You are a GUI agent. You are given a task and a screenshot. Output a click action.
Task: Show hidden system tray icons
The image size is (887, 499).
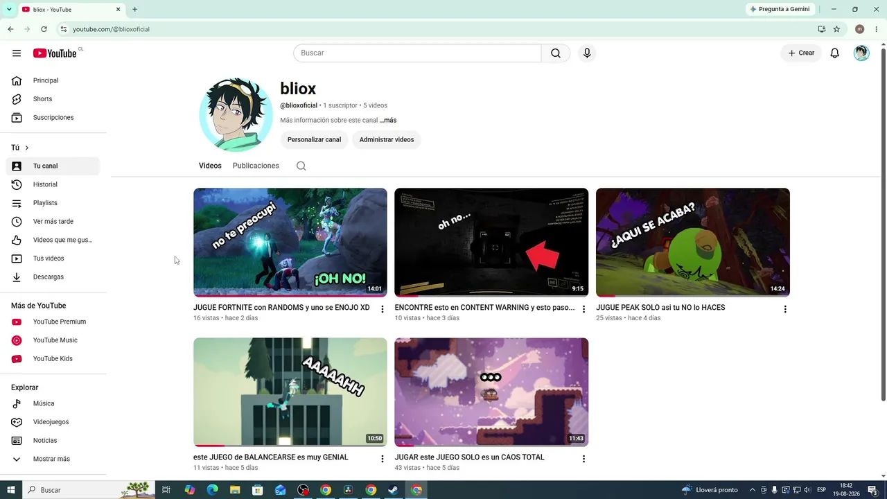coord(752,490)
